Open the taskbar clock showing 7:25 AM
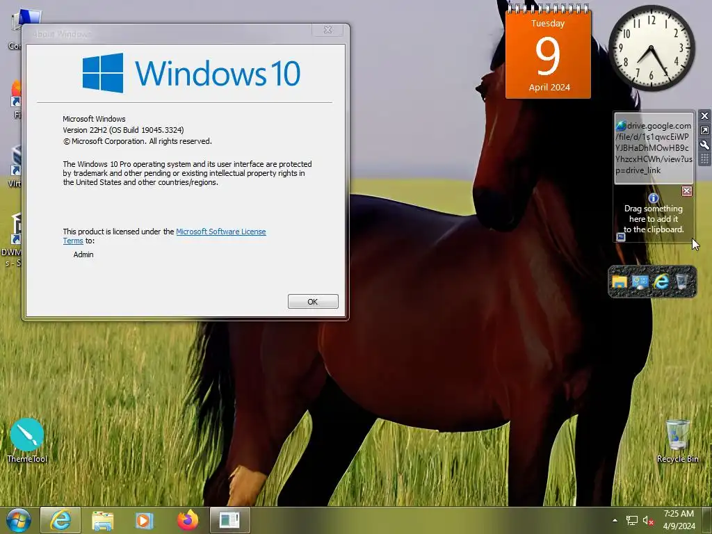The height and width of the screenshot is (534, 712). [679, 520]
